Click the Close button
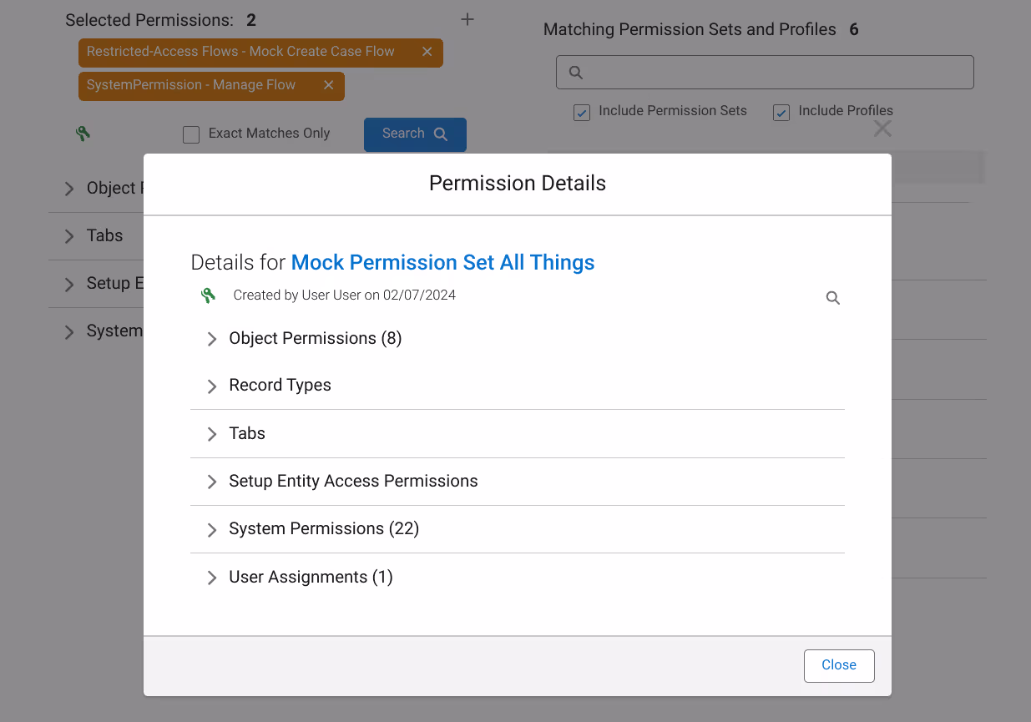 point(839,665)
